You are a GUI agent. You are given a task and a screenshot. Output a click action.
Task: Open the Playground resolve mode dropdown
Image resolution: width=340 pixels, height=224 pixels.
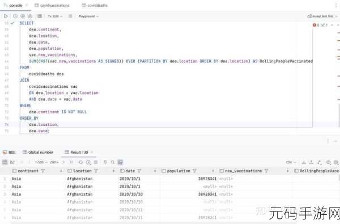click(x=88, y=16)
